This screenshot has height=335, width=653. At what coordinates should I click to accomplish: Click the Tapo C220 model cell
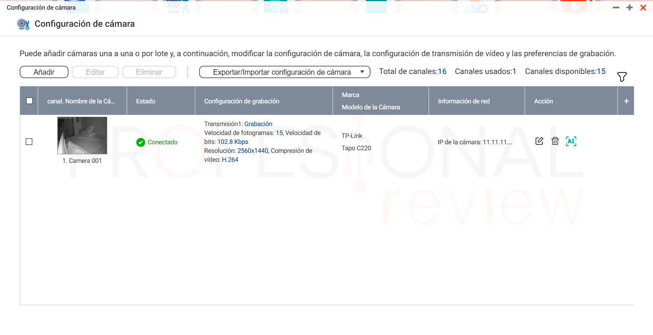356,148
